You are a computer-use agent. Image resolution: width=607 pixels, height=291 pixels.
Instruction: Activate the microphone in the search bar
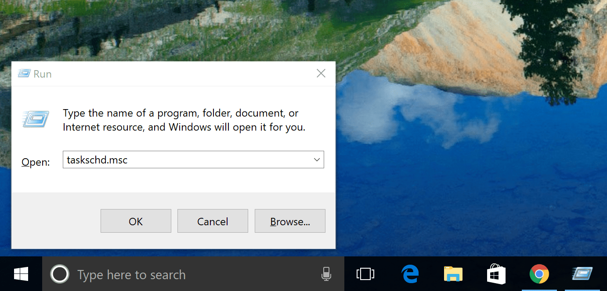(326, 273)
